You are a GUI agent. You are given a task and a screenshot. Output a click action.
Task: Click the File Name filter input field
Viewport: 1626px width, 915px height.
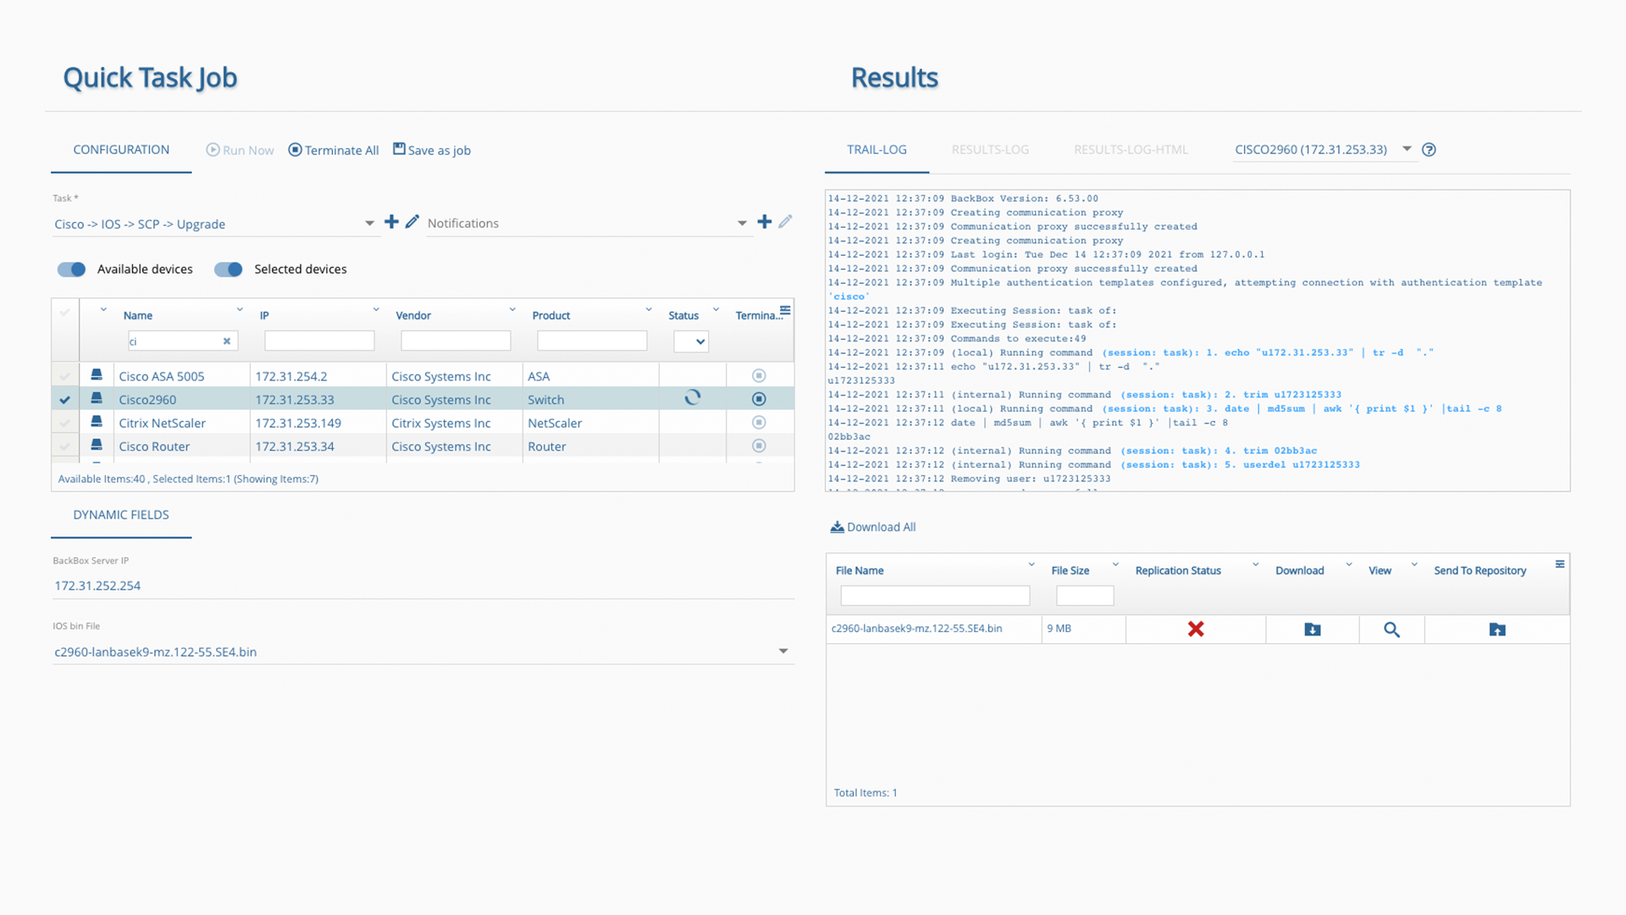pos(935,596)
